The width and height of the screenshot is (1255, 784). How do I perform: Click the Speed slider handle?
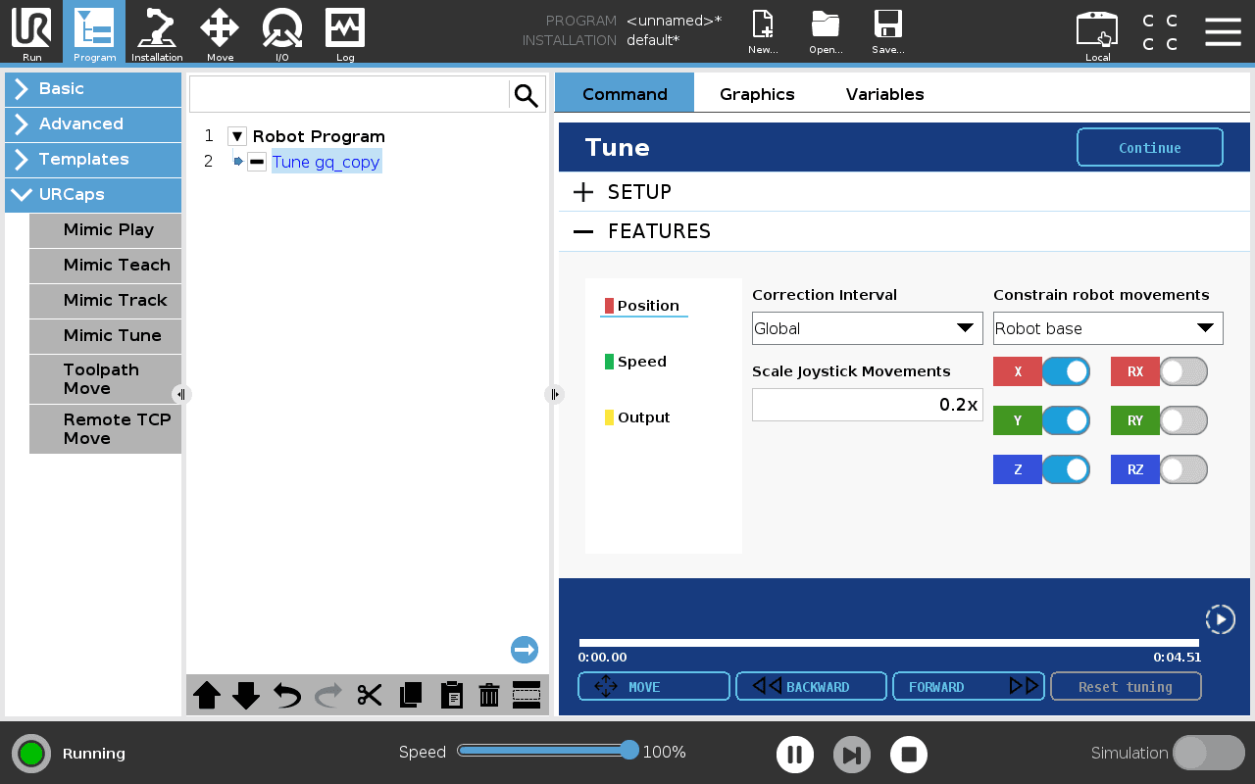pos(629,751)
